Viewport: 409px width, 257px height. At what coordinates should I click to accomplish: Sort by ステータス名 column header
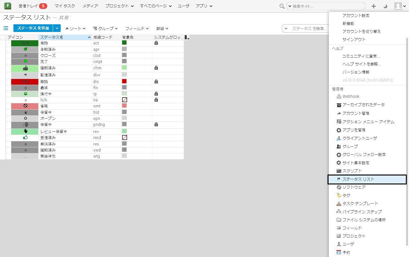(65, 37)
